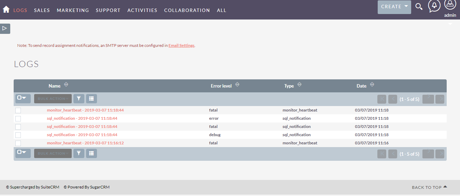Image resolution: width=460 pixels, height=196 pixels.
Task: Click the 'debug' error level cell
Action: (x=215, y=135)
